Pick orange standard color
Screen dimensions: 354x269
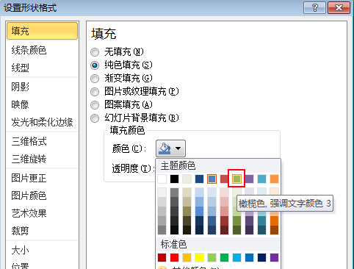(x=187, y=258)
